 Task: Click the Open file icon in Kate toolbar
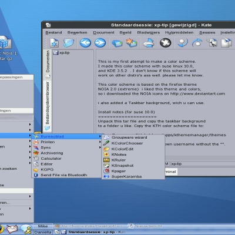pyautogui.click(x=68, y=43)
